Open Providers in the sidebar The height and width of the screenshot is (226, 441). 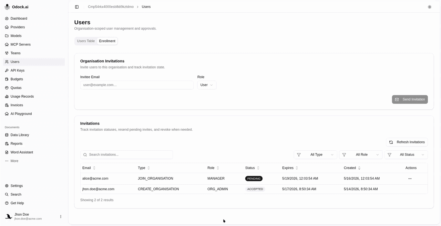click(x=34, y=27)
